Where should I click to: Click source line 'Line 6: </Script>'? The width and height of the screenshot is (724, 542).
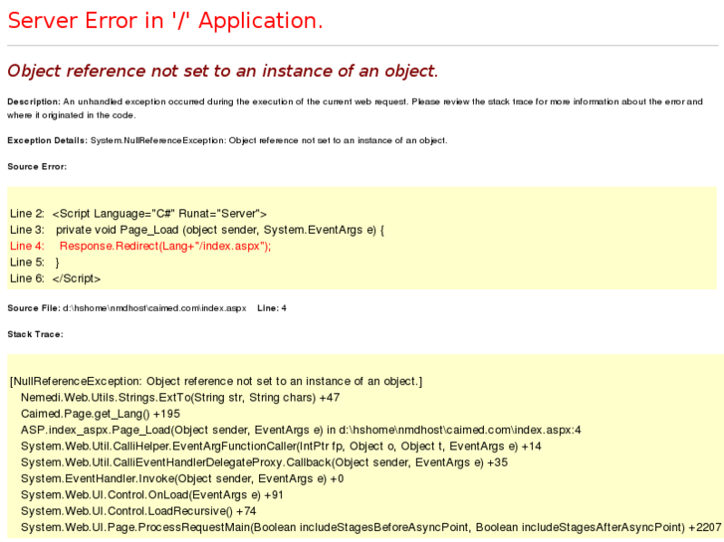(56, 278)
